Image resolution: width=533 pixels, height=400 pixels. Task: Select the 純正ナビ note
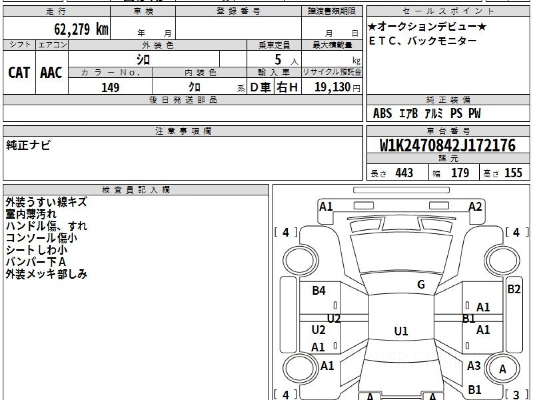pos(28,145)
